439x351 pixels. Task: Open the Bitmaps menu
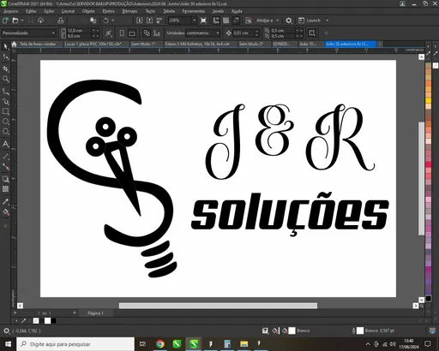point(129,11)
